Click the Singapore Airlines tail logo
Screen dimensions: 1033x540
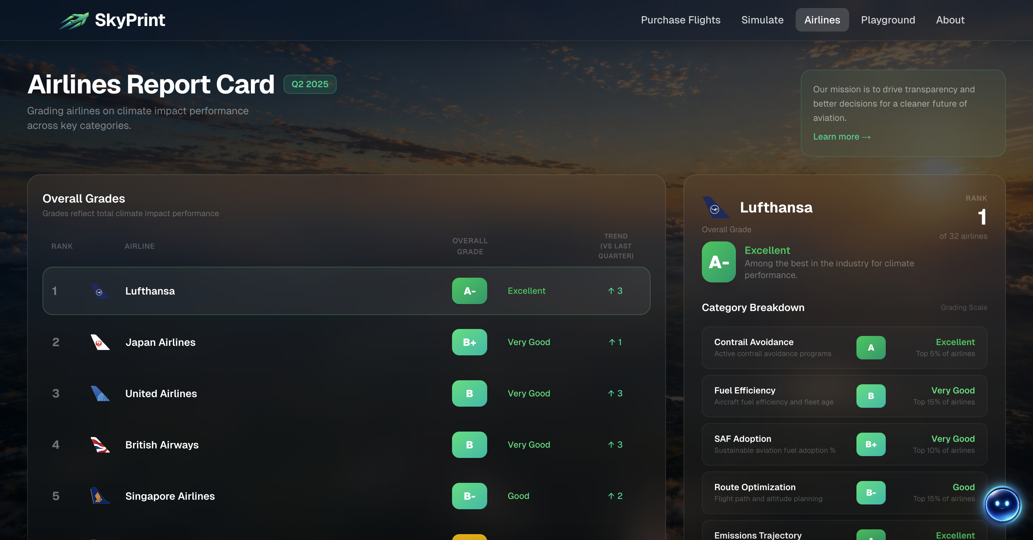tap(100, 496)
